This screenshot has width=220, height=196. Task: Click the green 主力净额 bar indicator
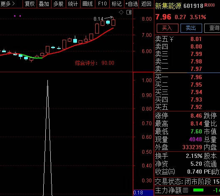click(198, 190)
